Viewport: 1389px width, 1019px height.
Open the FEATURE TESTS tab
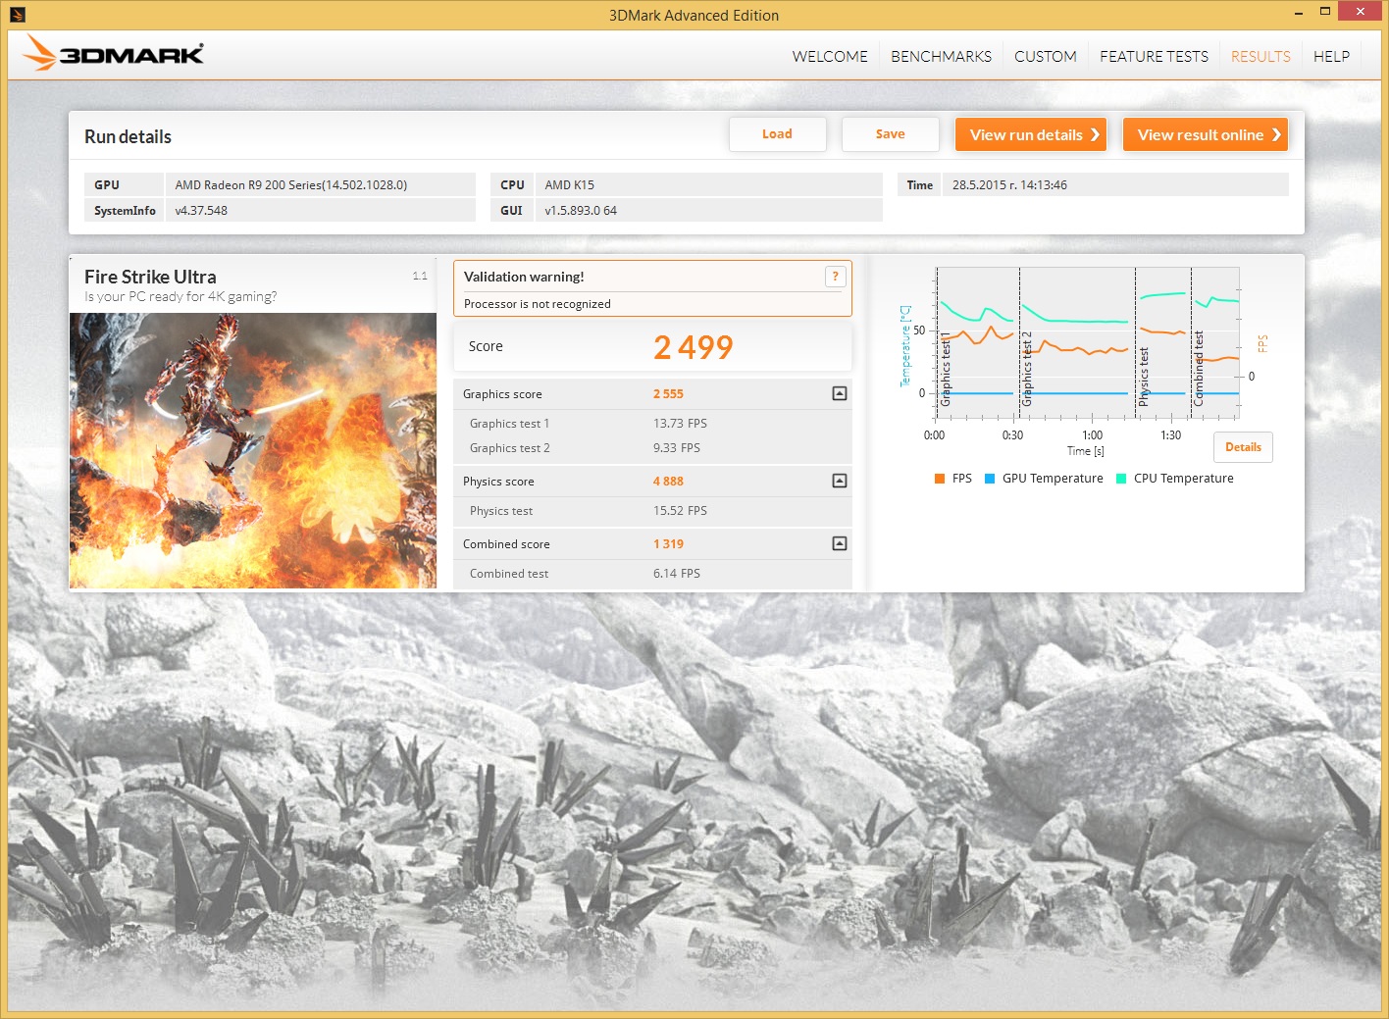coord(1154,57)
